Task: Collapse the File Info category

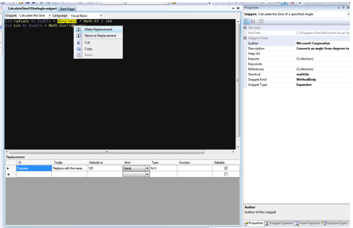Action: [245, 27]
